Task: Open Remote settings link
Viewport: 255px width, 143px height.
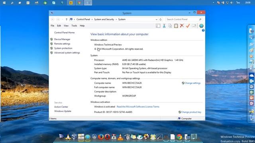Action: 62,44
